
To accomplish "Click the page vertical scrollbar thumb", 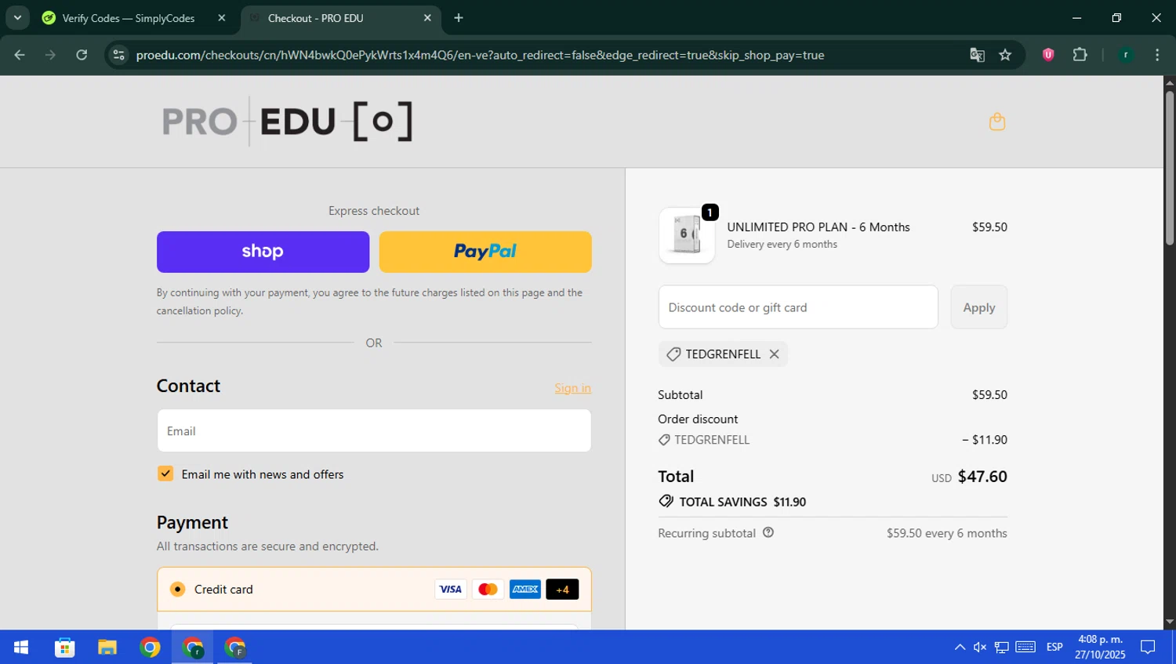I will coord(1170,169).
